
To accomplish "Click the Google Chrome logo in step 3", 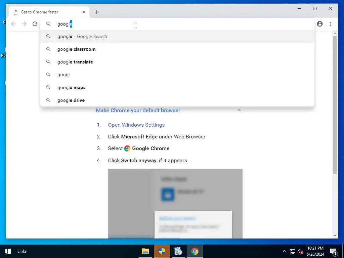I will click(127, 148).
